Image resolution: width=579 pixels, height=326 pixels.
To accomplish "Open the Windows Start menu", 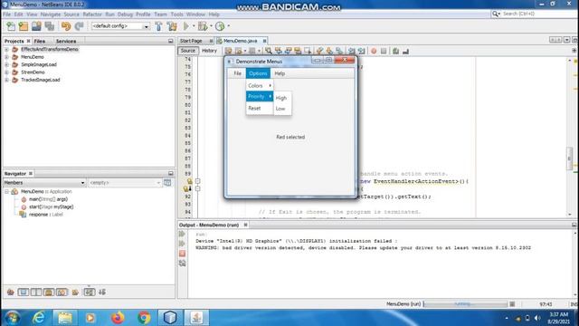I will click(12, 318).
